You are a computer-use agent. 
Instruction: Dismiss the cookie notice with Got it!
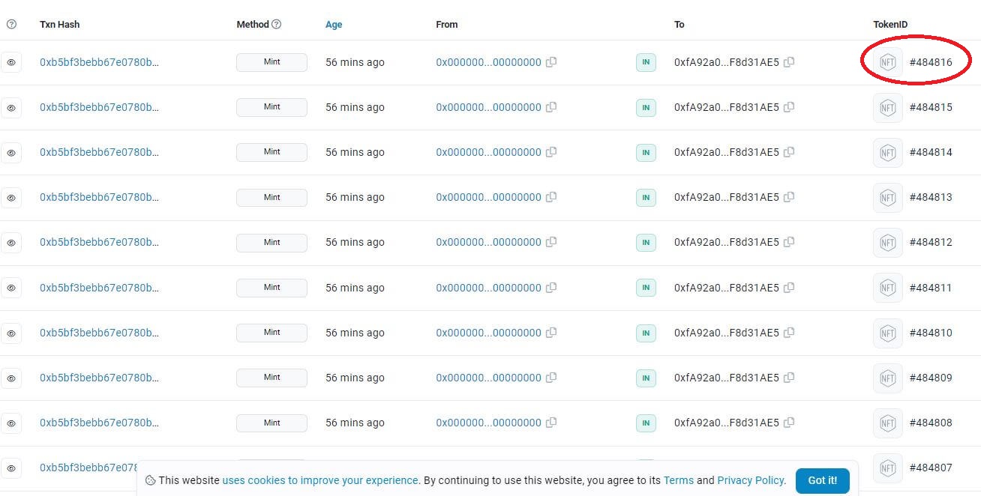822,481
